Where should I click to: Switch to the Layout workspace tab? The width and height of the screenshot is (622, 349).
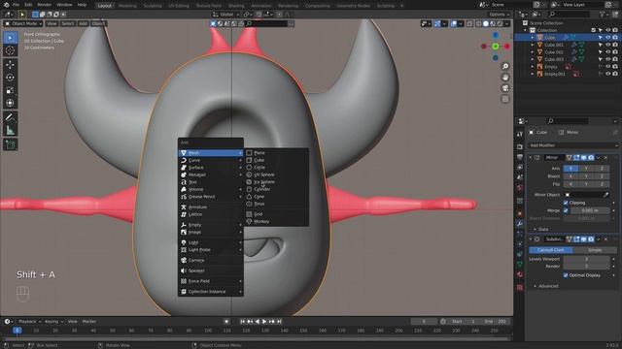coord(104,6)
